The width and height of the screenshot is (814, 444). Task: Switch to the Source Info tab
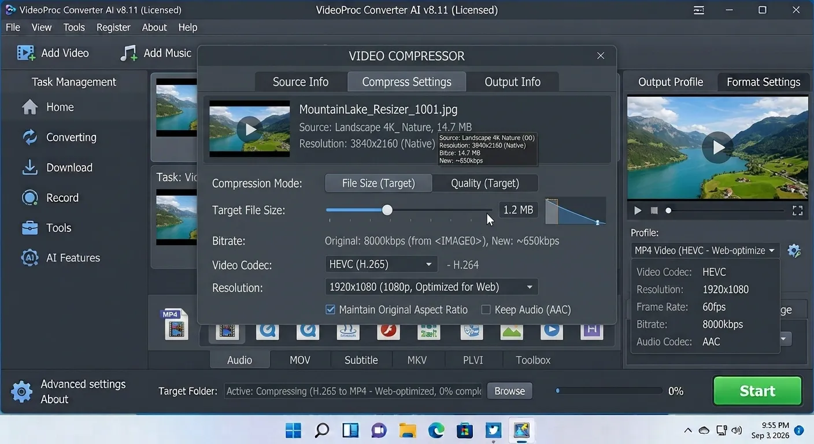[x=301, y=82]
